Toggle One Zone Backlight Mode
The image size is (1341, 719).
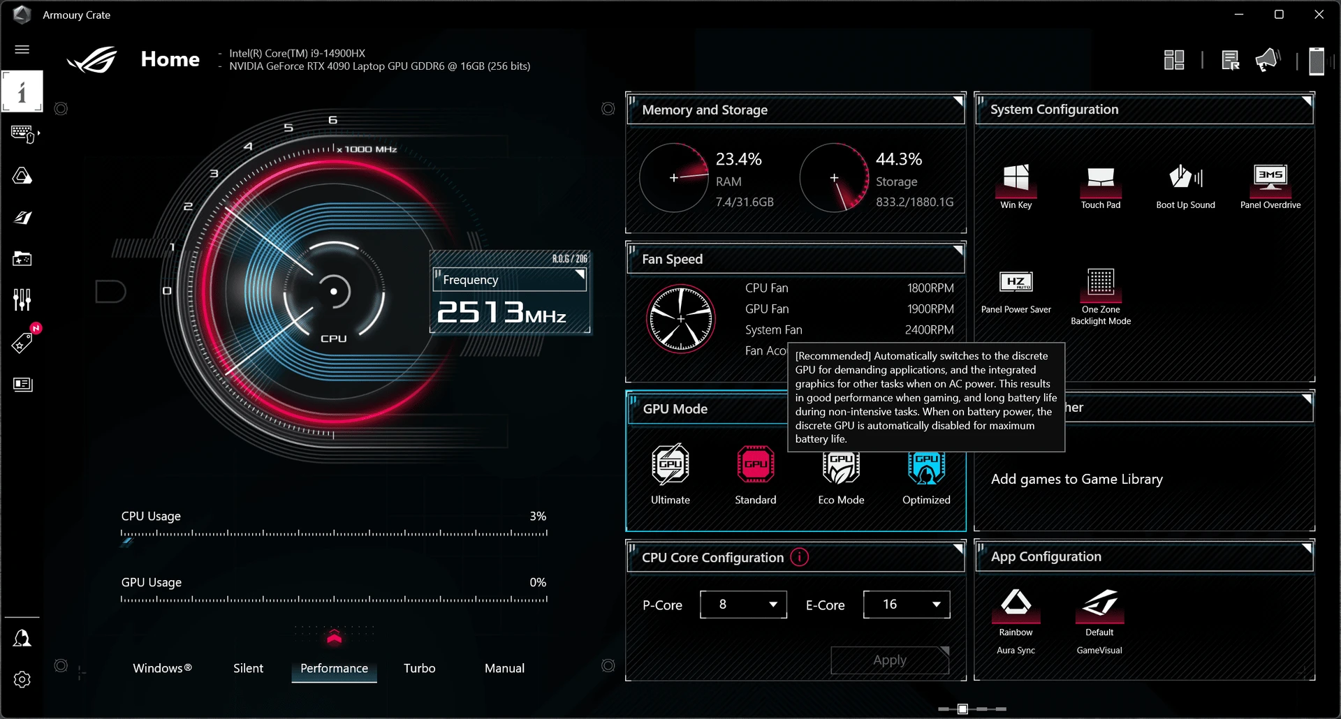[1101, 297]
